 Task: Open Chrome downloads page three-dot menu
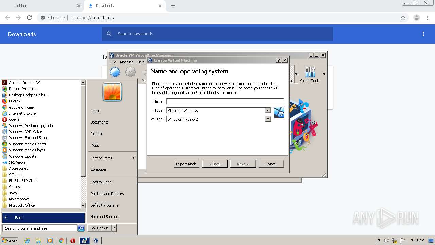[423, 34]
